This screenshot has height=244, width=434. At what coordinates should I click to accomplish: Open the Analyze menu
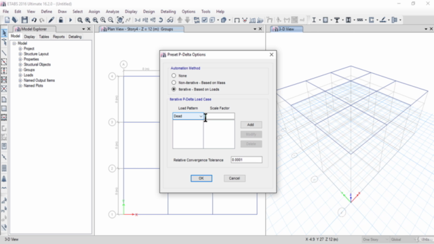pyautogui.click(x=113, y=12)
